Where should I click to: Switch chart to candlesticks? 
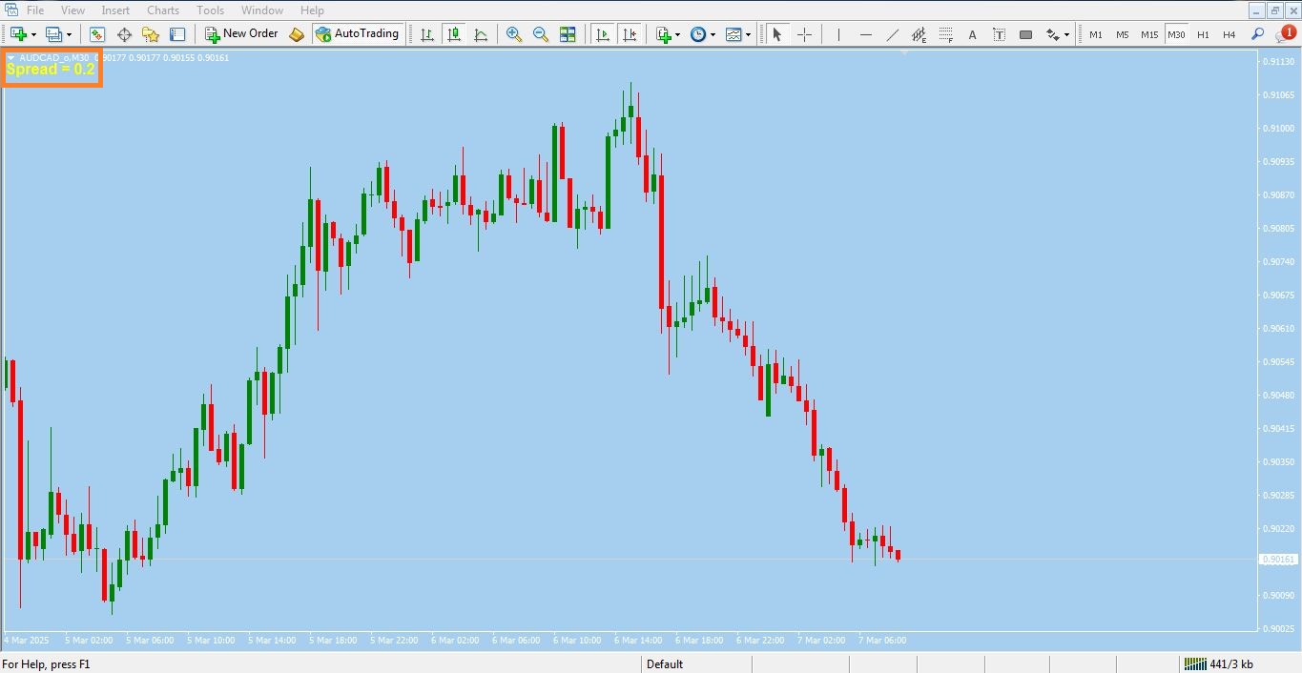(x=454, y=34)
